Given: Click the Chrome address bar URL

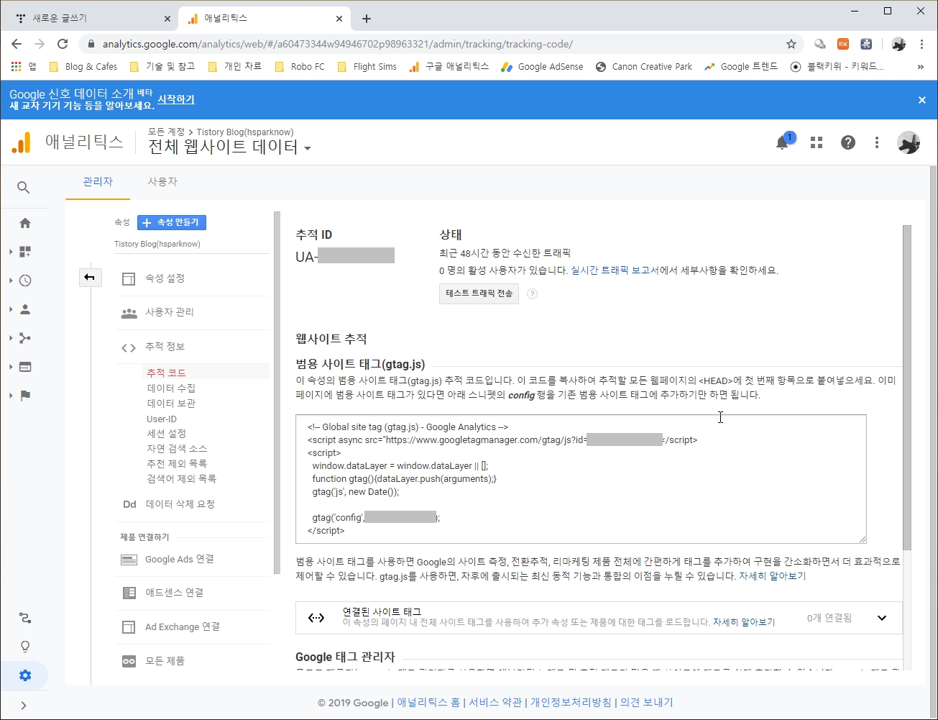Looking at the screenshot, I should point(338,44).
